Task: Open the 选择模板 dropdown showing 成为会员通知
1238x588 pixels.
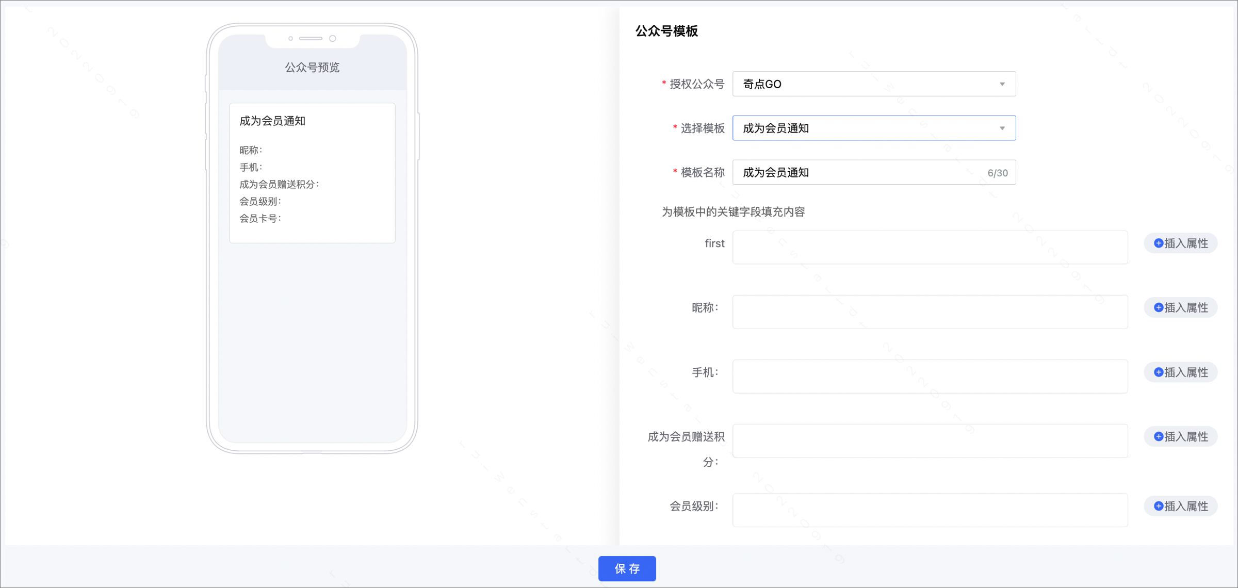Action: pyautogui.click(x=874, y=128)
